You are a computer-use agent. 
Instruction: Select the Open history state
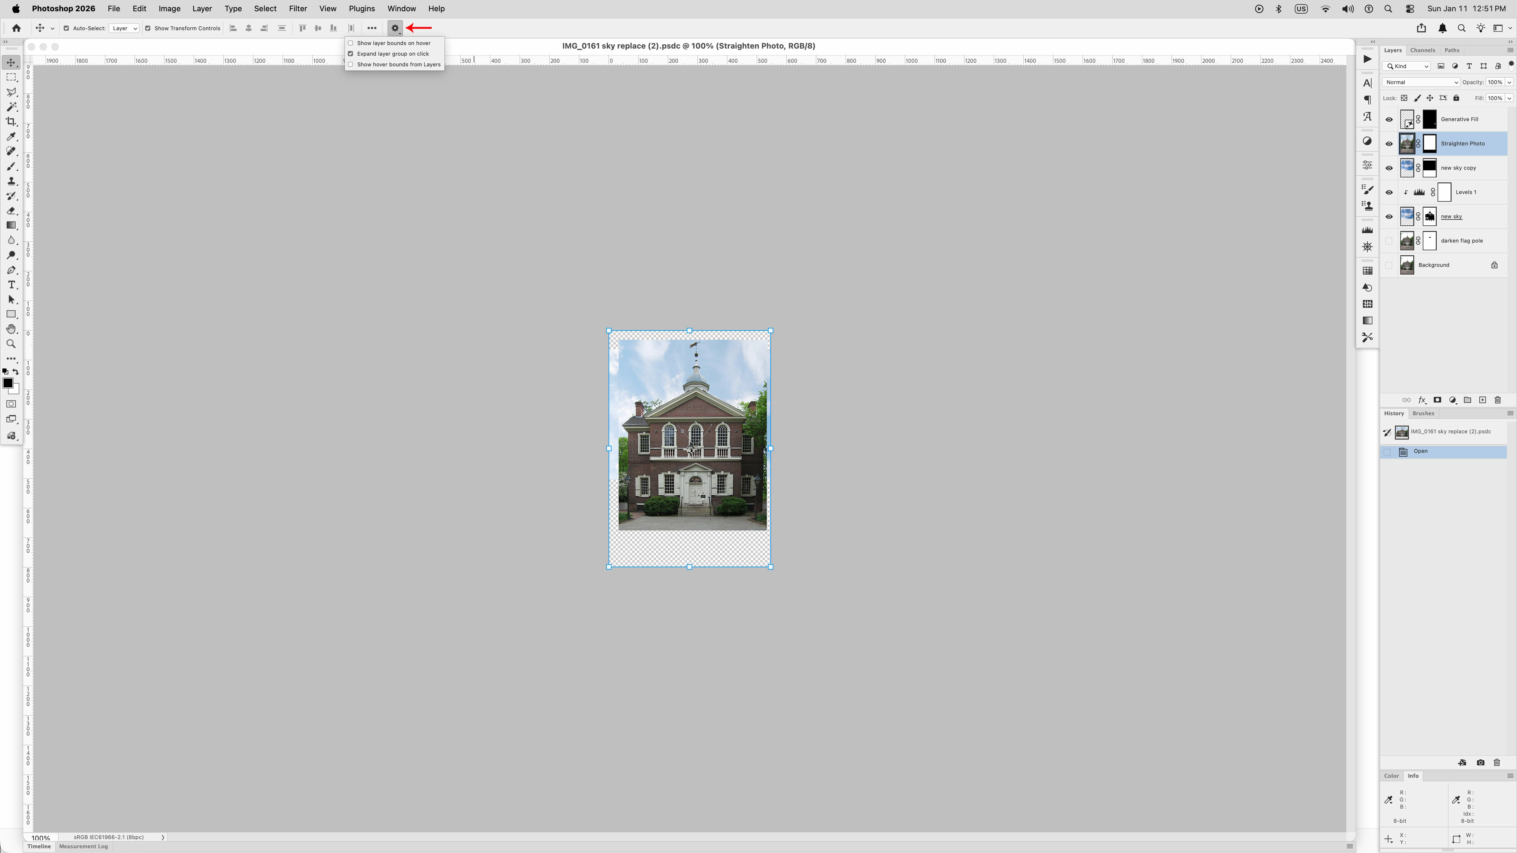point(1444,451)
